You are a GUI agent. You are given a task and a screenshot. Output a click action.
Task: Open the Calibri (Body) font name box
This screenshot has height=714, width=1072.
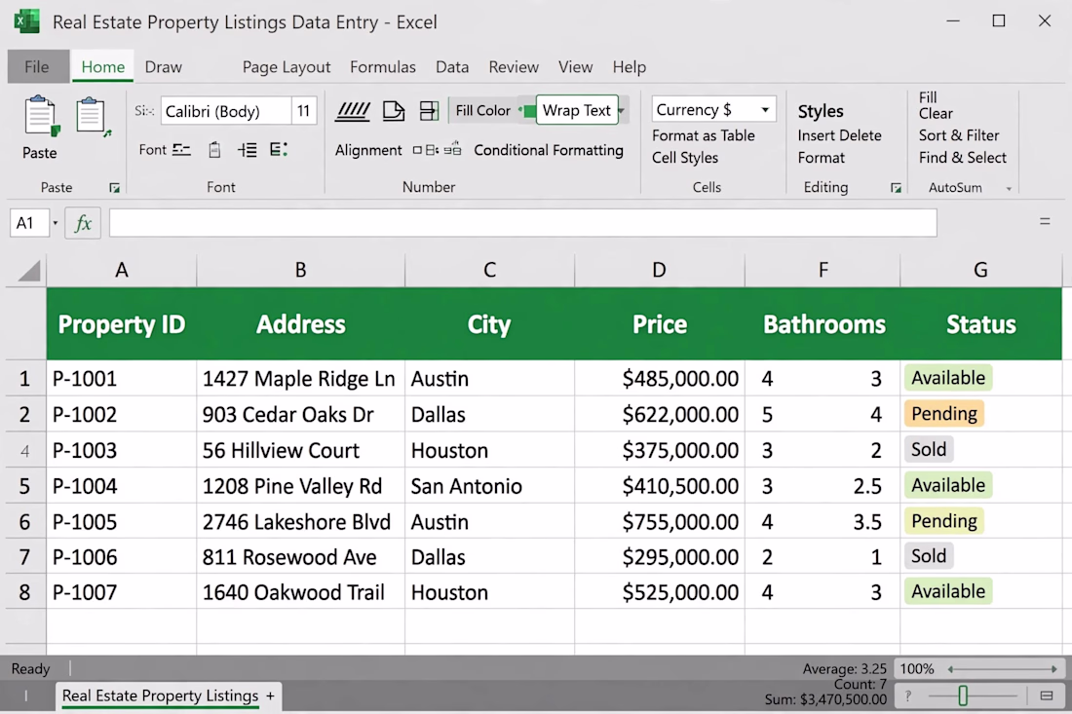pyautogui.click(x=226, y=111)
